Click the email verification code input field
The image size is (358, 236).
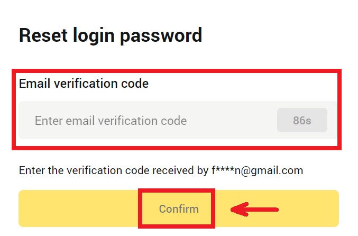[148, 121]
